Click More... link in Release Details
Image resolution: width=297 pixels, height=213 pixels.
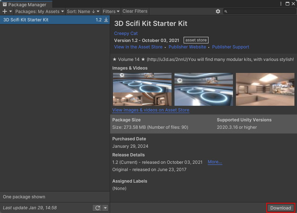tap(215, 162)
